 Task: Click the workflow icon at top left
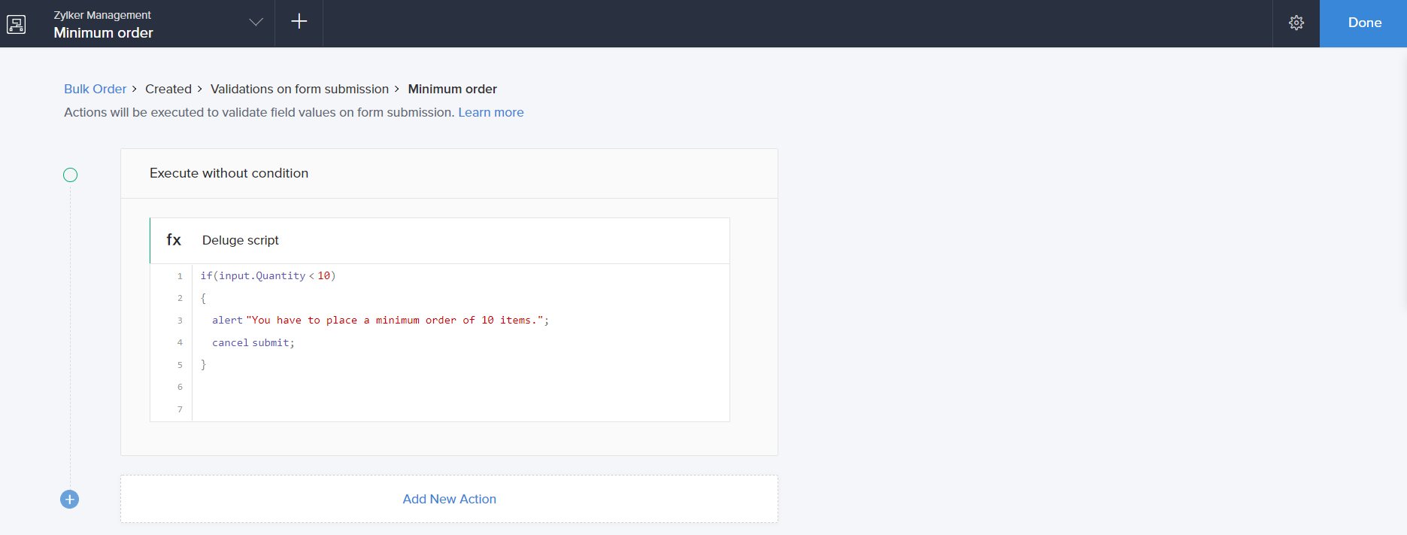point(16,24)
